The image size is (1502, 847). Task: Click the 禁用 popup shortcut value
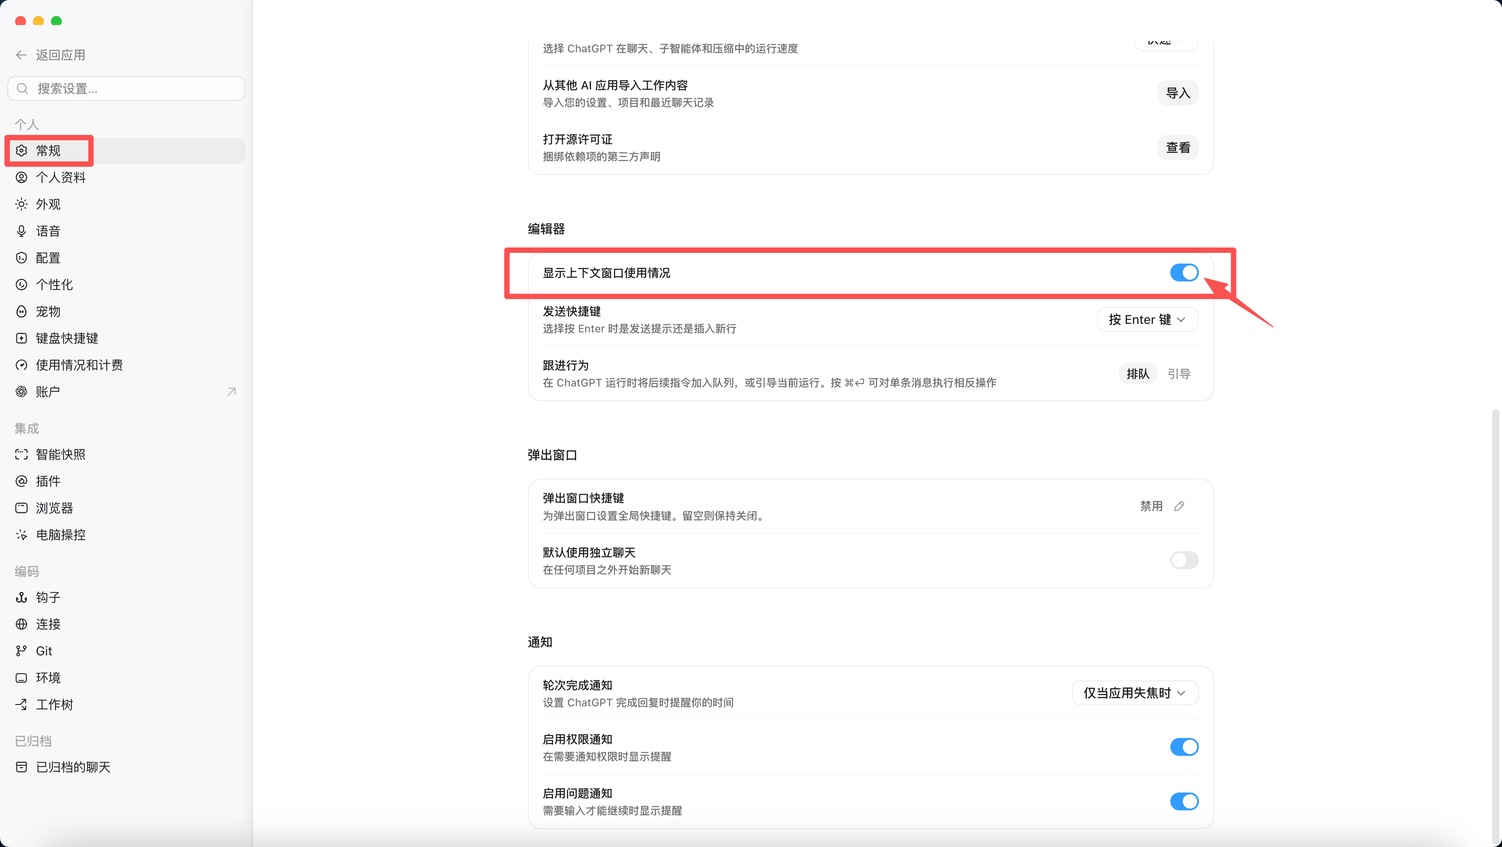(x=1151, y=506)
